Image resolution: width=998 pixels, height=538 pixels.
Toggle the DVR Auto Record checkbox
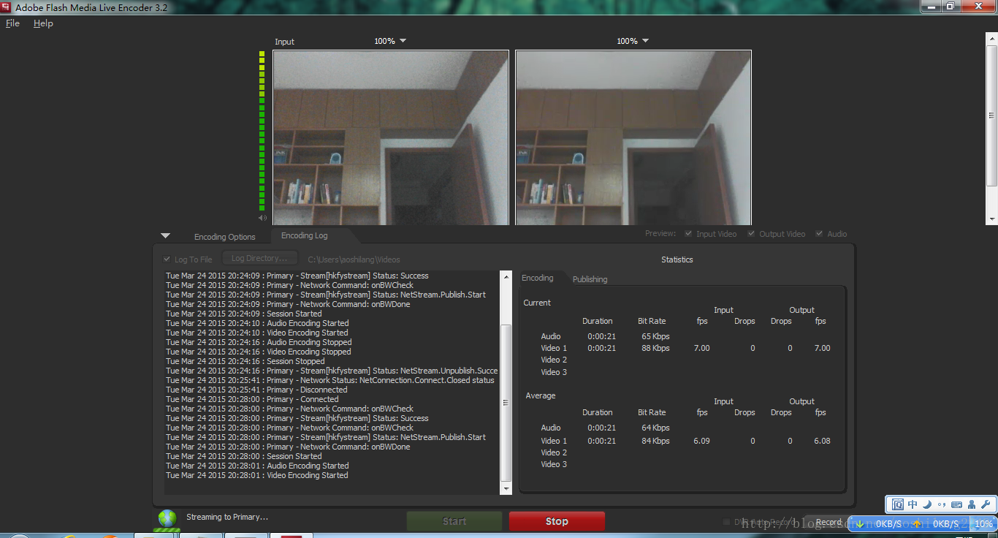tap(726, 522)
